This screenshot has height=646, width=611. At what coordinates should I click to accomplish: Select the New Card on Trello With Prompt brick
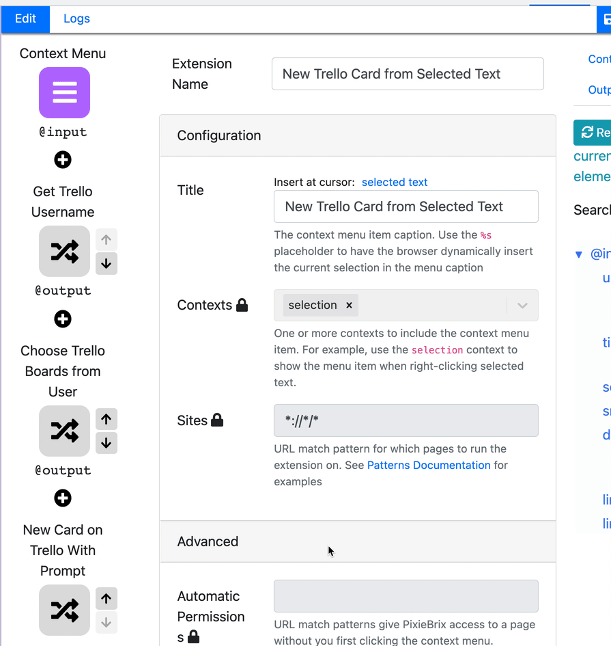(63, 610)
